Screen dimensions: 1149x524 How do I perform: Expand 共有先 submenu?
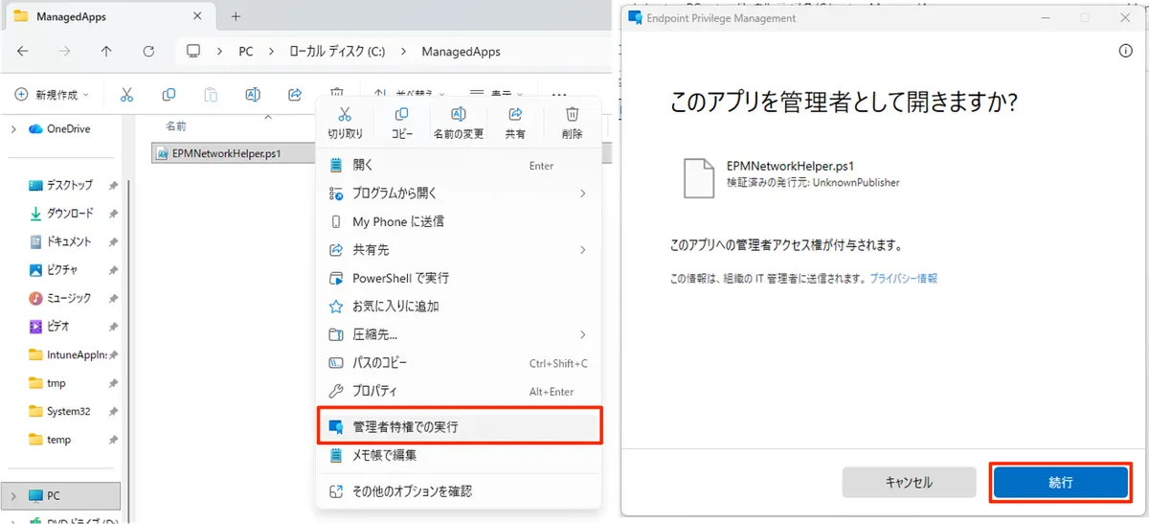click(x=582, y=250)
